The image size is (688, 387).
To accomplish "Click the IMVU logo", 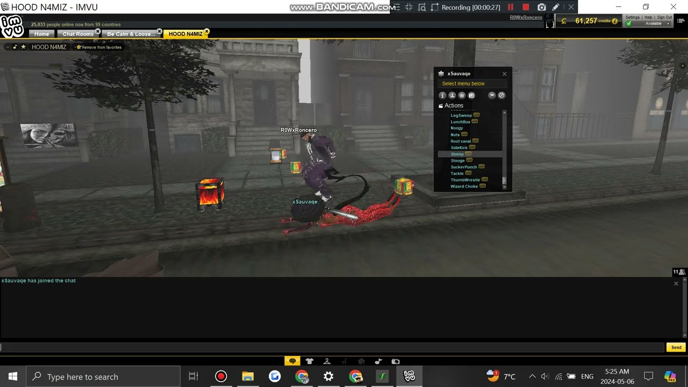I will (x=11, y=27).
